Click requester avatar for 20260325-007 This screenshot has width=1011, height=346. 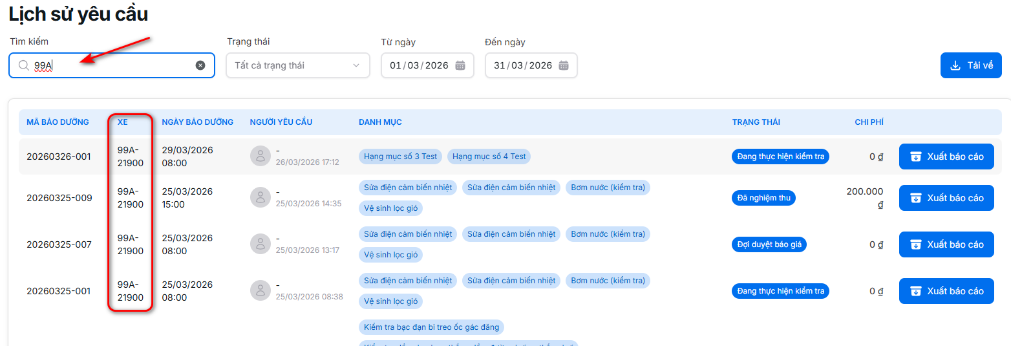[x=260, y=244]
